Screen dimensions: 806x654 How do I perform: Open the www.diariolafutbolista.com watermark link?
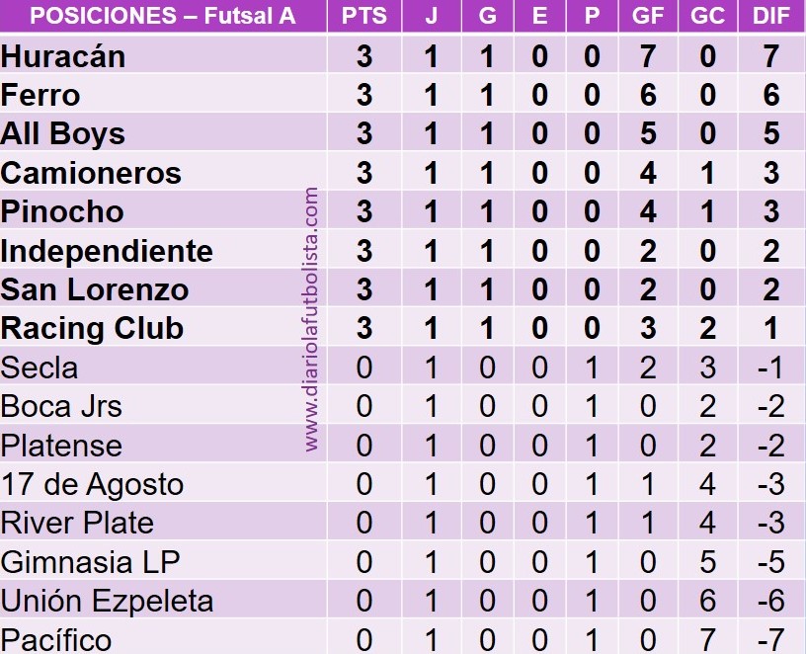312,321
